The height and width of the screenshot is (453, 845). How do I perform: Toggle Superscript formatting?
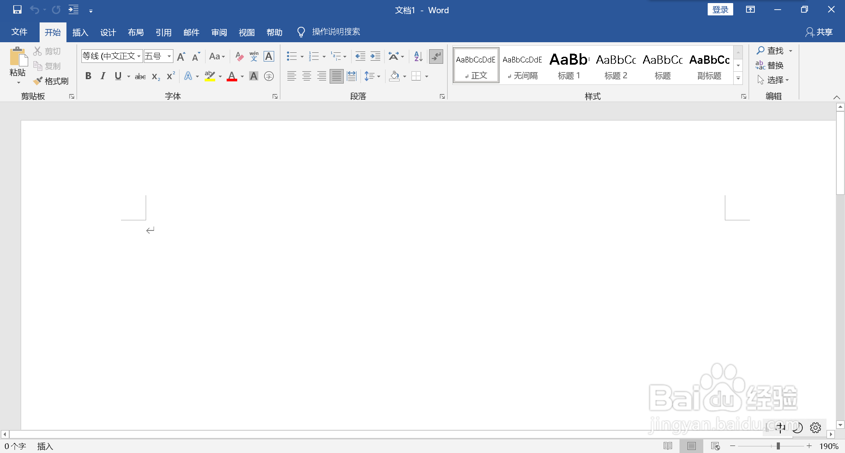point(171,76)
